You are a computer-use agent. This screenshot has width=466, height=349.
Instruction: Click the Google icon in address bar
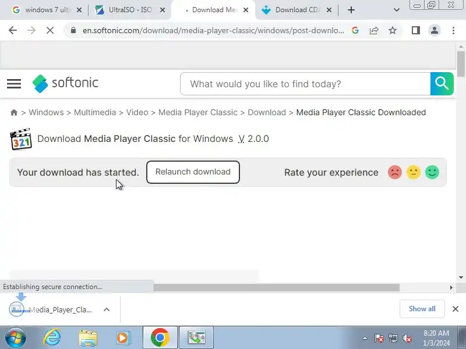coord(355,30)
